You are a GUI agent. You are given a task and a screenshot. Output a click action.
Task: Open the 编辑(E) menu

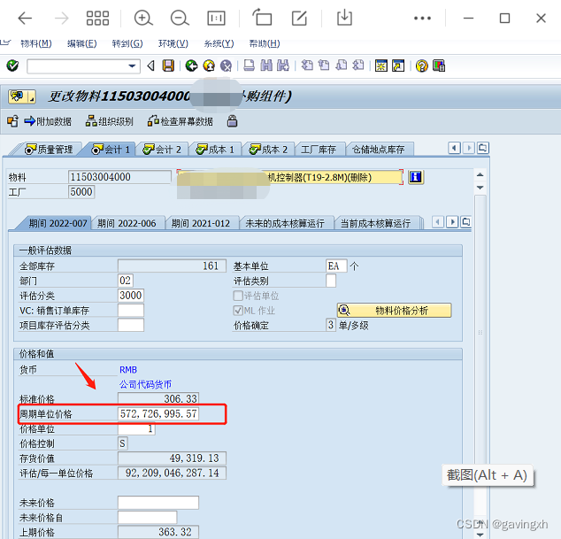pyautogui.click(x=82, y=43)
